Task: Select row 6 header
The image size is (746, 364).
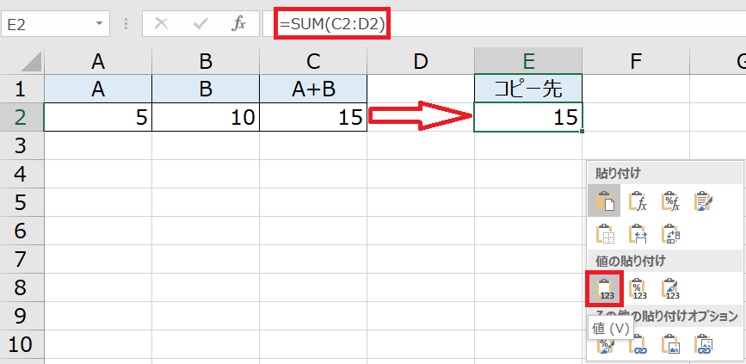Action: [x=22, y=231]
